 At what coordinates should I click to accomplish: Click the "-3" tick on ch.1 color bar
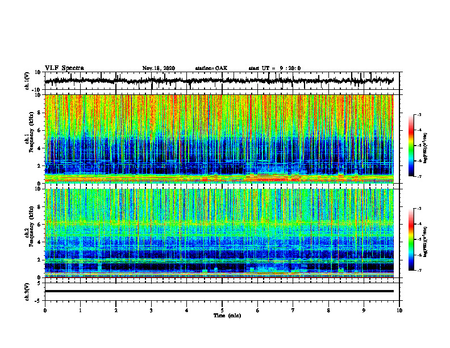[x=419, y=115]
